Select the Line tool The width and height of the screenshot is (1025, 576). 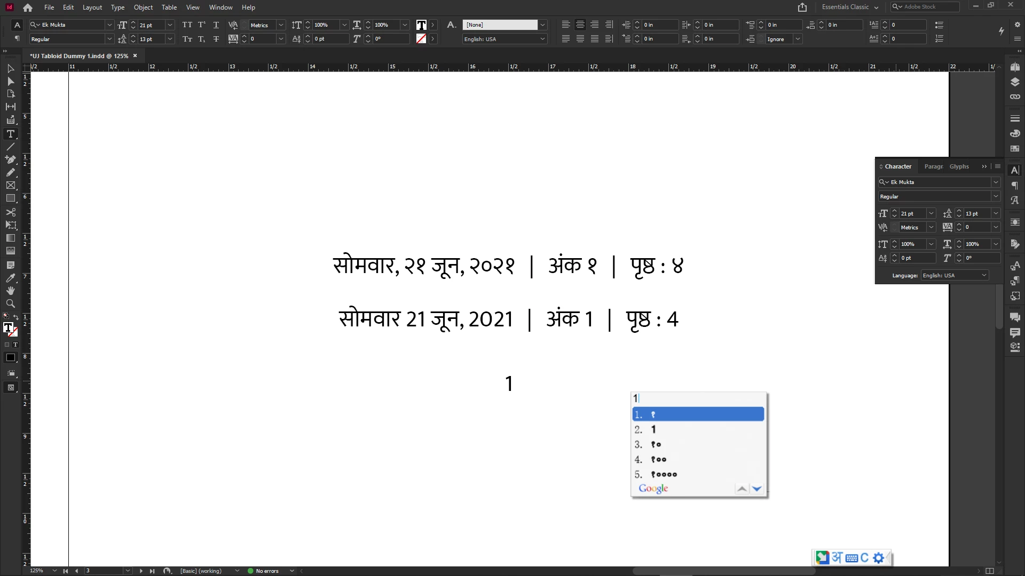coord(10,147)
